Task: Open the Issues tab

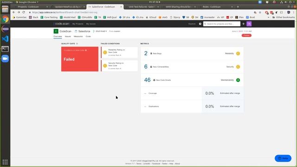Action: (68, 36)
